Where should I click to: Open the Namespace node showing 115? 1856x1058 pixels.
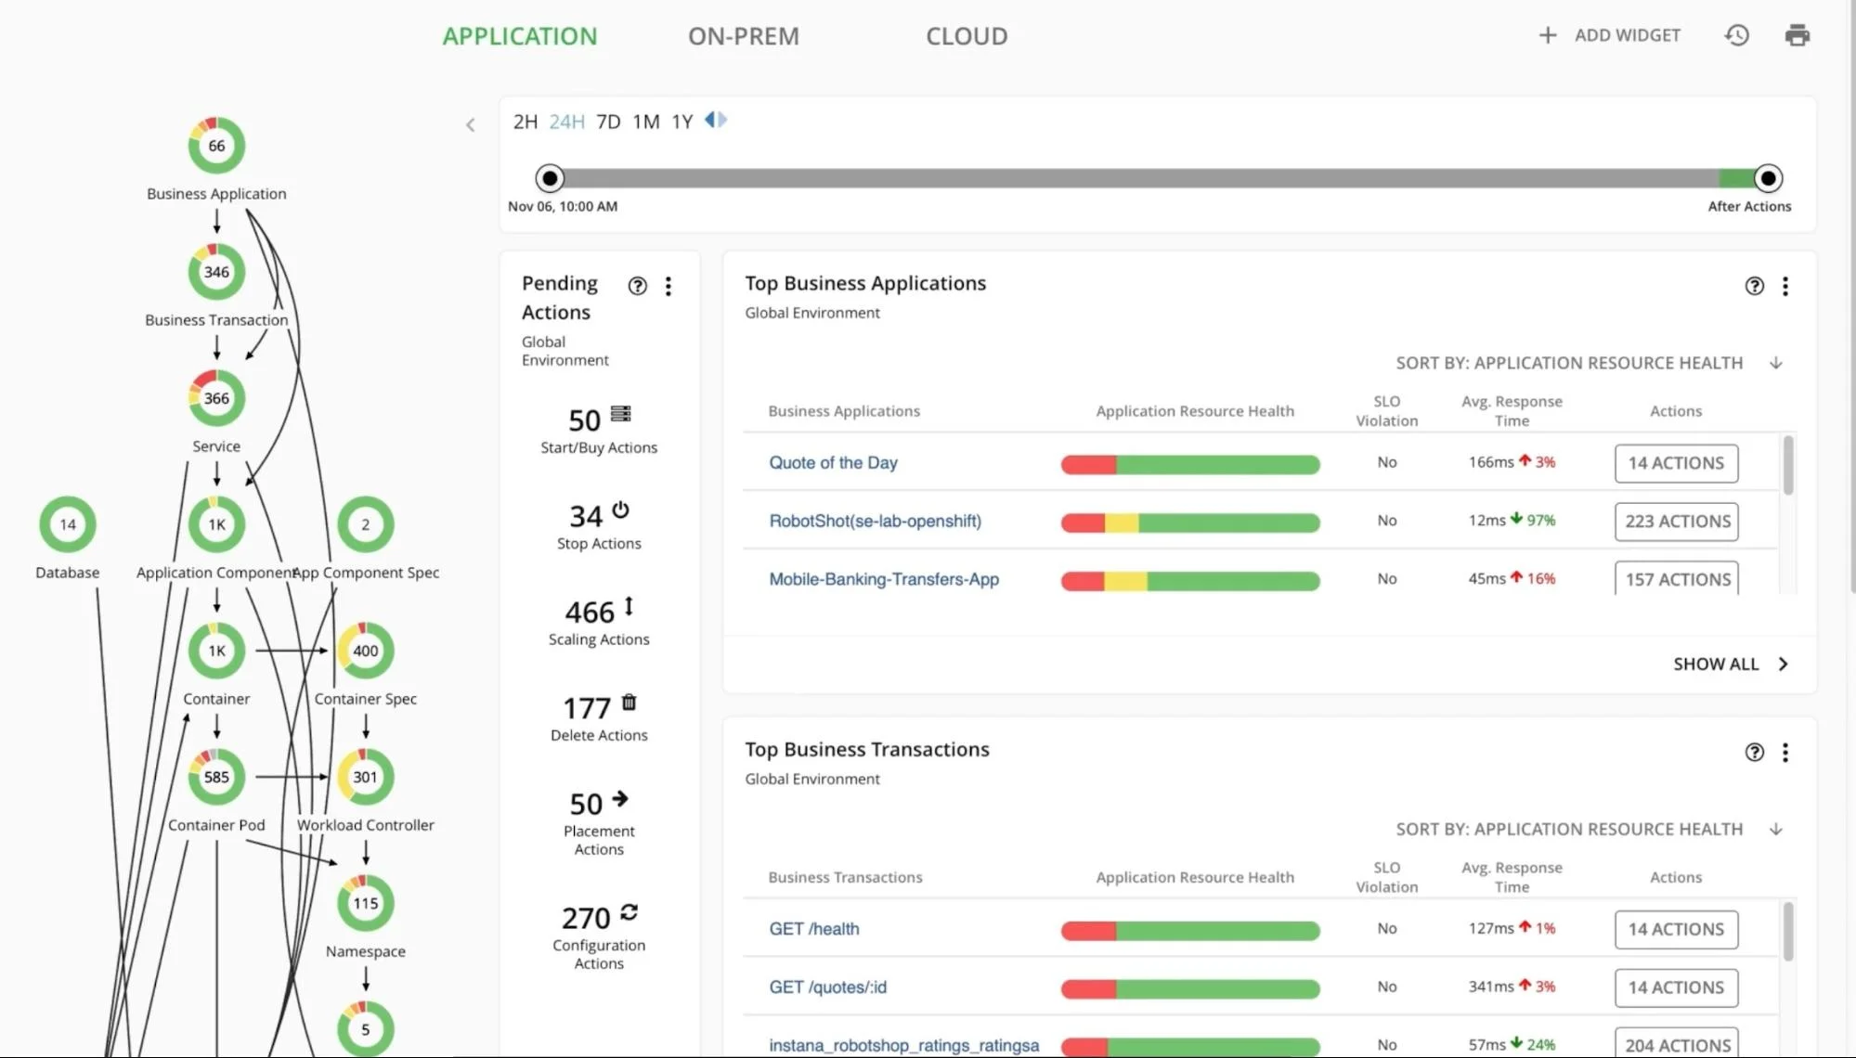point(366,903)
